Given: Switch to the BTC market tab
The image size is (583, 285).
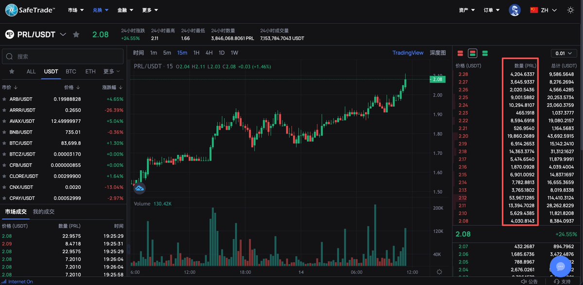Looking at the screenshot, I should 71,71.
